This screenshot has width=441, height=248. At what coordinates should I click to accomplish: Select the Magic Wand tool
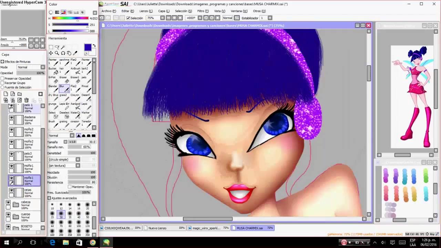tap(63, 47)
